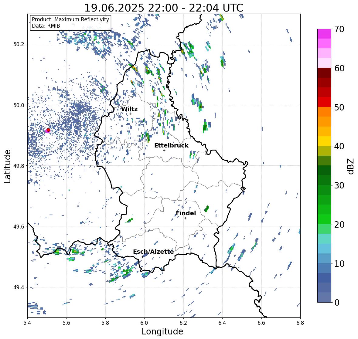Click the 49.4 latitude tick label
Screen dimensions: 358x339
click(19, 287)
